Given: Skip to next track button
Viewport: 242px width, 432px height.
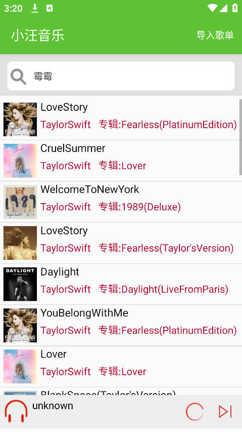Looking at the screenshot, I should 225,412.
